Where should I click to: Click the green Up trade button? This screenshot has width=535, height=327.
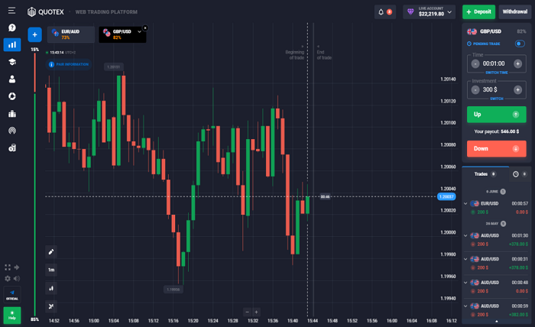(x=496, y=114)
